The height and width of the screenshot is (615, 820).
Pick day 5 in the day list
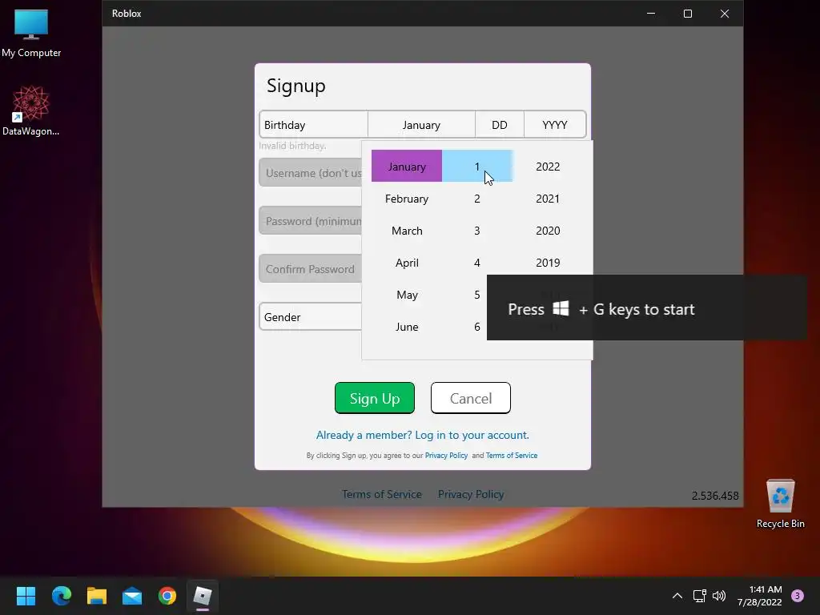[x=477, y=295]
